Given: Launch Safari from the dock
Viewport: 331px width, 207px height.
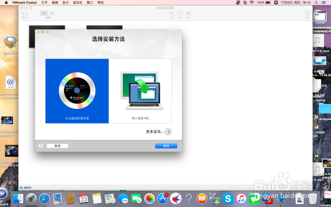Looking at the screenshot, I should click(44, 199).
